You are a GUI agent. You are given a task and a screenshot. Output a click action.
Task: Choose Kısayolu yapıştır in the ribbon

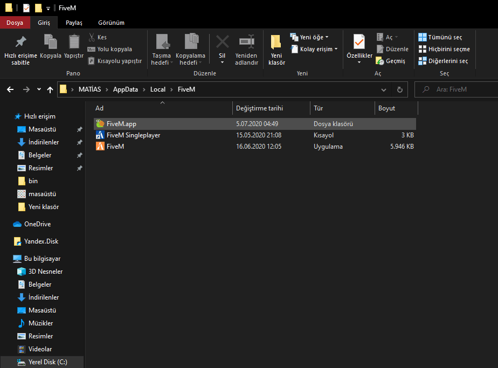[115, 61]
